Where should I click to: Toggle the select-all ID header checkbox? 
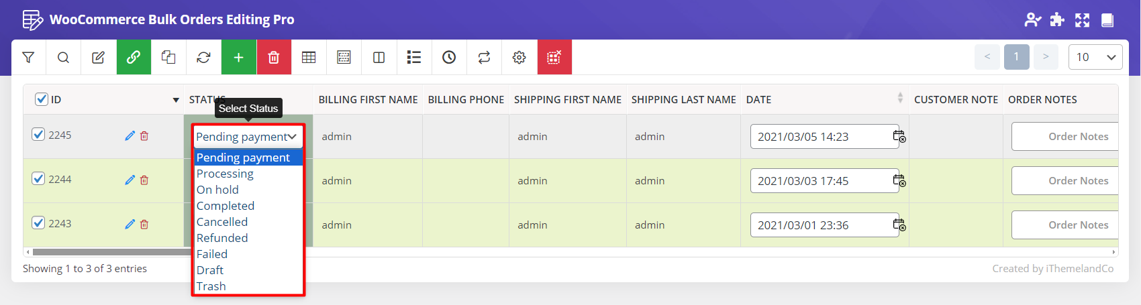[x=42, y=99]
